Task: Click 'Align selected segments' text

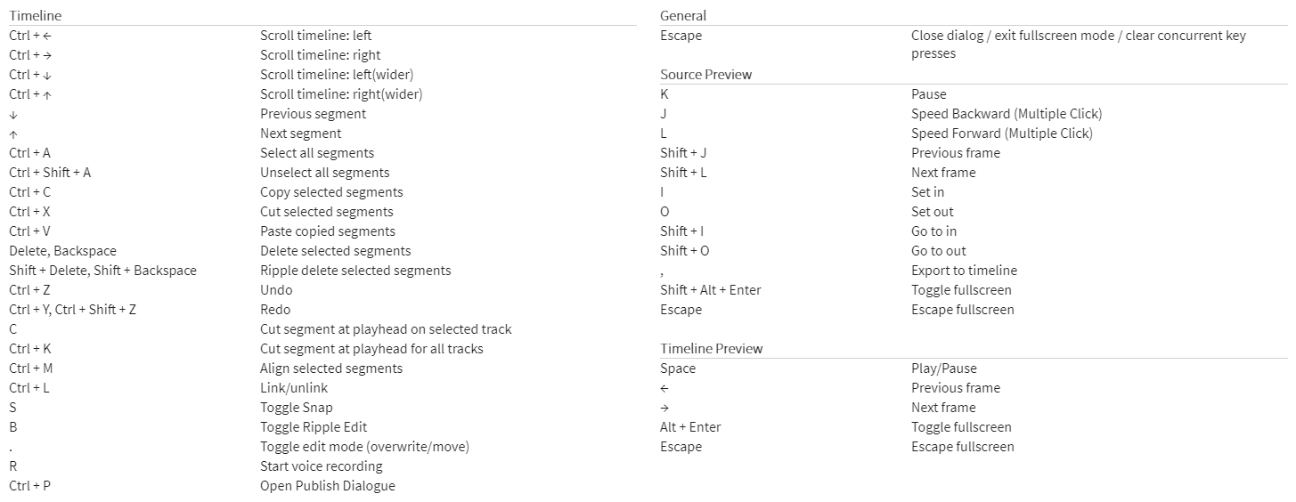Action: 331,368
